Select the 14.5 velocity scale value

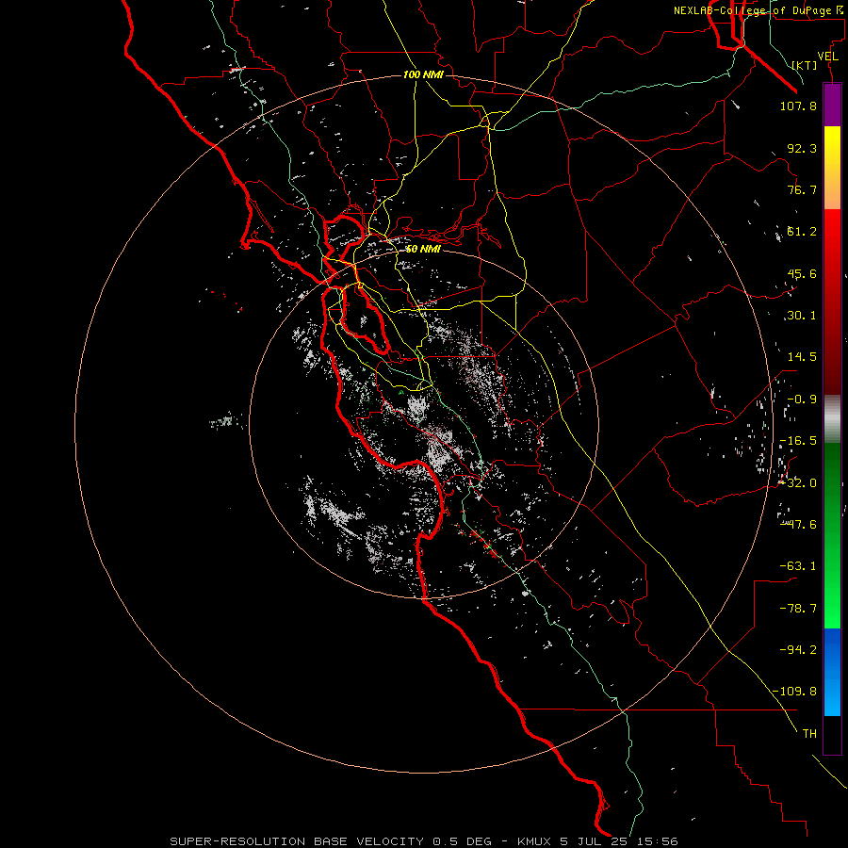coord(802,357)
